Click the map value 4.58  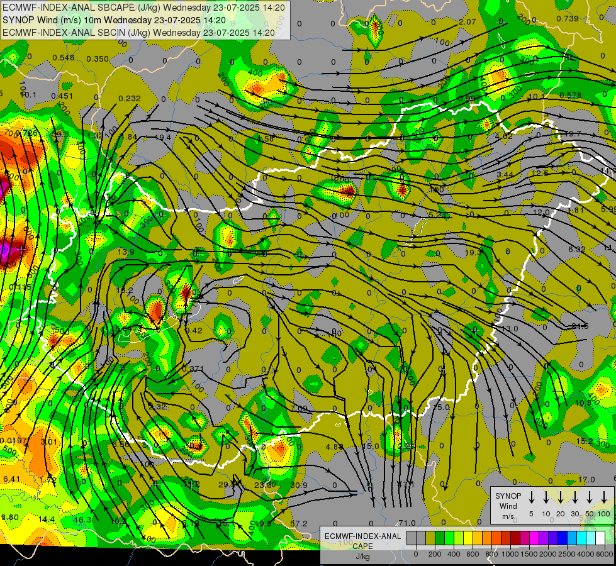click(265, 138)
